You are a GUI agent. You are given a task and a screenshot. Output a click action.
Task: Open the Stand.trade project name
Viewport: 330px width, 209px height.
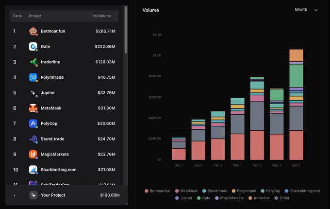pos(52,139)
